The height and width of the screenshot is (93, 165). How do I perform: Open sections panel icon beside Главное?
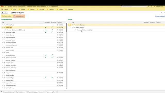2,9
